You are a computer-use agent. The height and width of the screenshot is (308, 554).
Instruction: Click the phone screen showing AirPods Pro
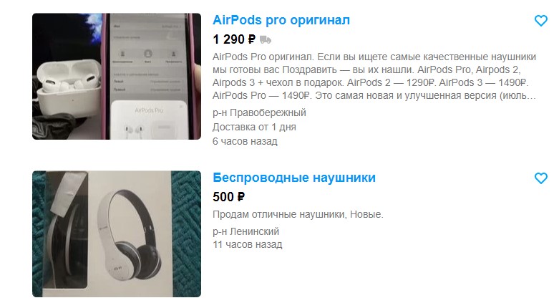(147, 77)
